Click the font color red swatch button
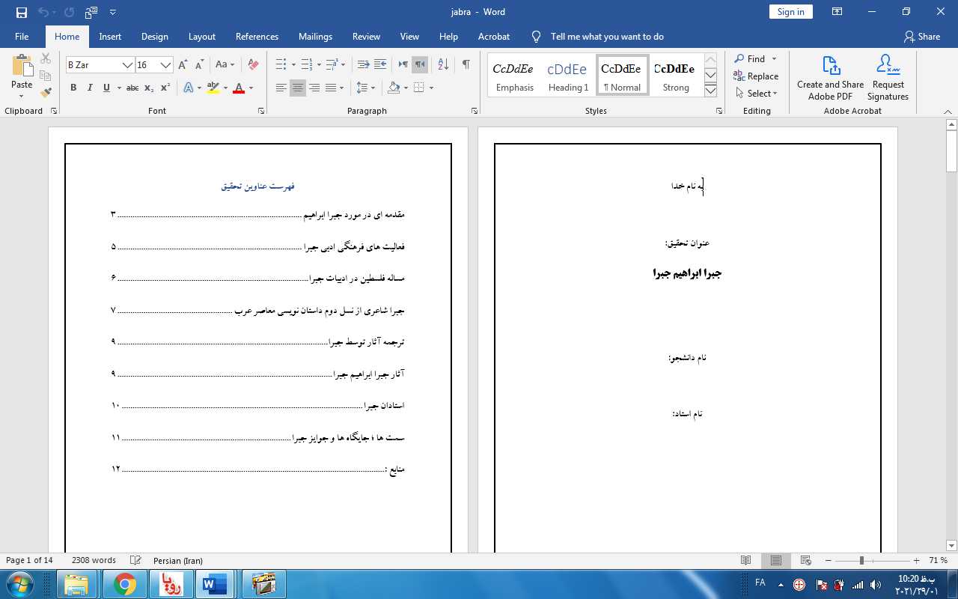Screen dimensions: 958x599 [239, 88]
